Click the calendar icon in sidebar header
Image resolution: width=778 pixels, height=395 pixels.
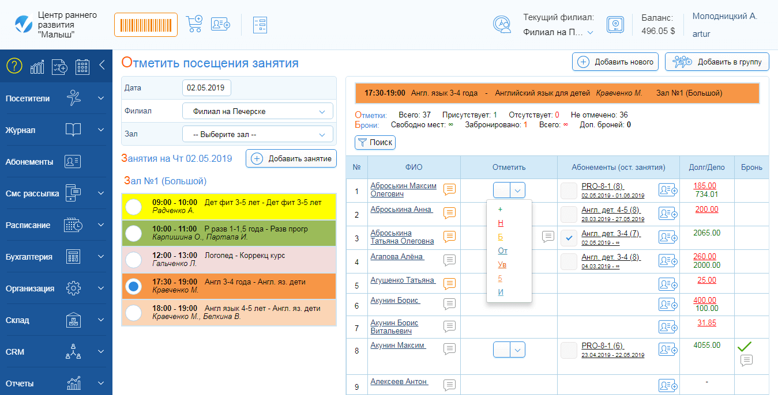pos(82,66)
